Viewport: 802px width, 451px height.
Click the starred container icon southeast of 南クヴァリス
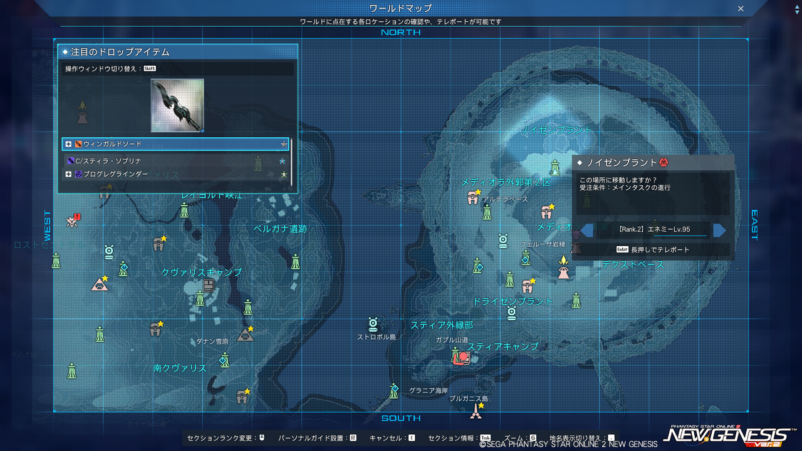[x=243, y=396]
